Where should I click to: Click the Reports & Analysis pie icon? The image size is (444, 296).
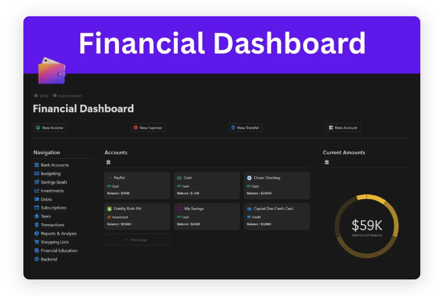click(37, 233)
